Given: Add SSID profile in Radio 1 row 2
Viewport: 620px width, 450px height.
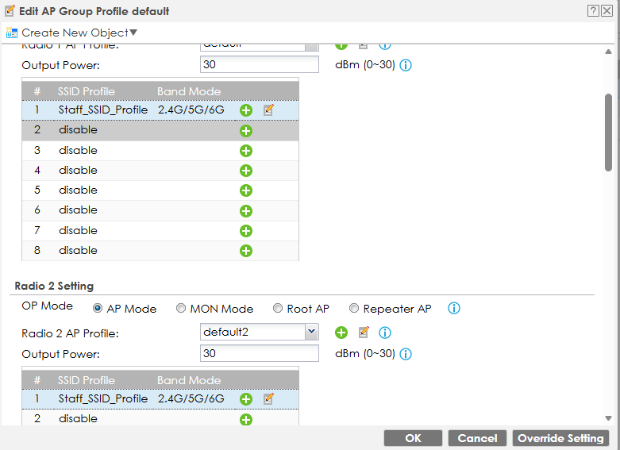Looking at the screenshot, I should pyautogui.click(x=246, y=131).
